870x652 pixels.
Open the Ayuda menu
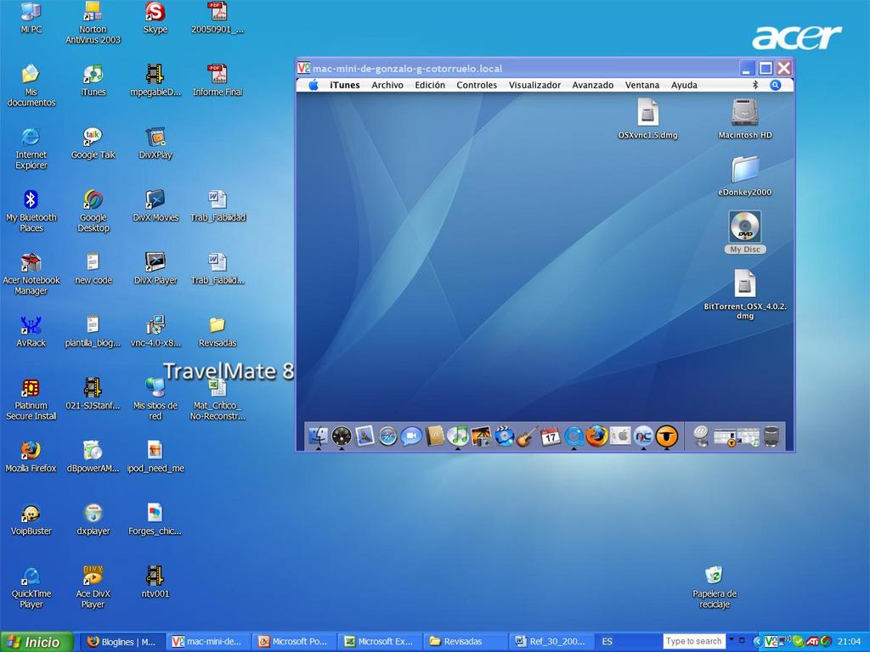684,85
